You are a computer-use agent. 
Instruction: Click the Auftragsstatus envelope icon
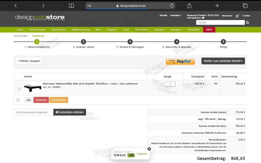point(203,18)
